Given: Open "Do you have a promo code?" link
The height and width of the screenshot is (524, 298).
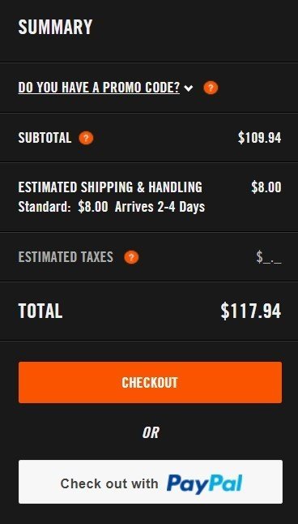Looking at the screenshot, I should 99,88.
